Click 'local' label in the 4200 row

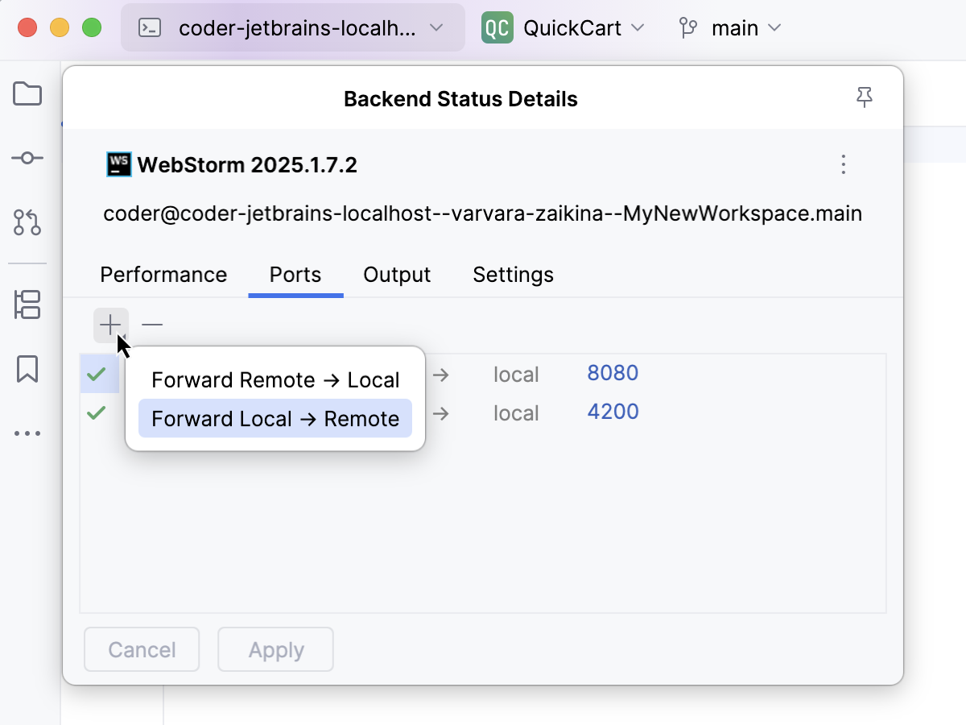[x=516, y=413]
